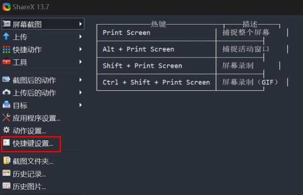Open 快捷键设置... hotkey settings
The width and height of the screenshot is (303, 195).
[x=33, y=144]
